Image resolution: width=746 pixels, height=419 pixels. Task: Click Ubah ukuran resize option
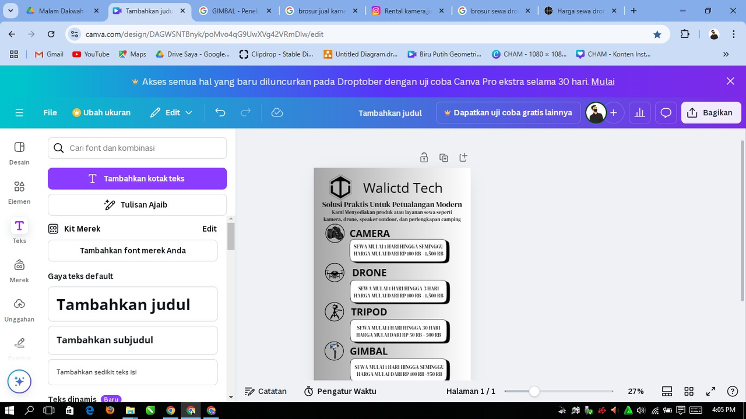coord(101,113)
